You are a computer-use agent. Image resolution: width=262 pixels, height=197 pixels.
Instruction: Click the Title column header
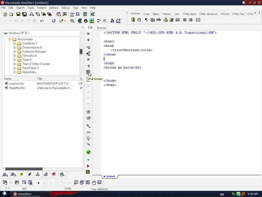(54, 79)
